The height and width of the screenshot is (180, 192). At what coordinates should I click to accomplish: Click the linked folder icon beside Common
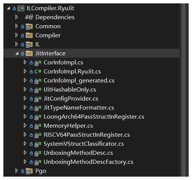29,26
